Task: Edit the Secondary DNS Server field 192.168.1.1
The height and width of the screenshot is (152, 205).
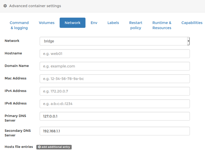Action: (x=115, y=131)
